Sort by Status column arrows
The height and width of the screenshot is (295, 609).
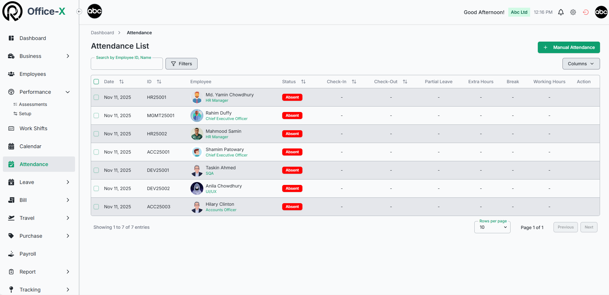click(x=303, y=82)
